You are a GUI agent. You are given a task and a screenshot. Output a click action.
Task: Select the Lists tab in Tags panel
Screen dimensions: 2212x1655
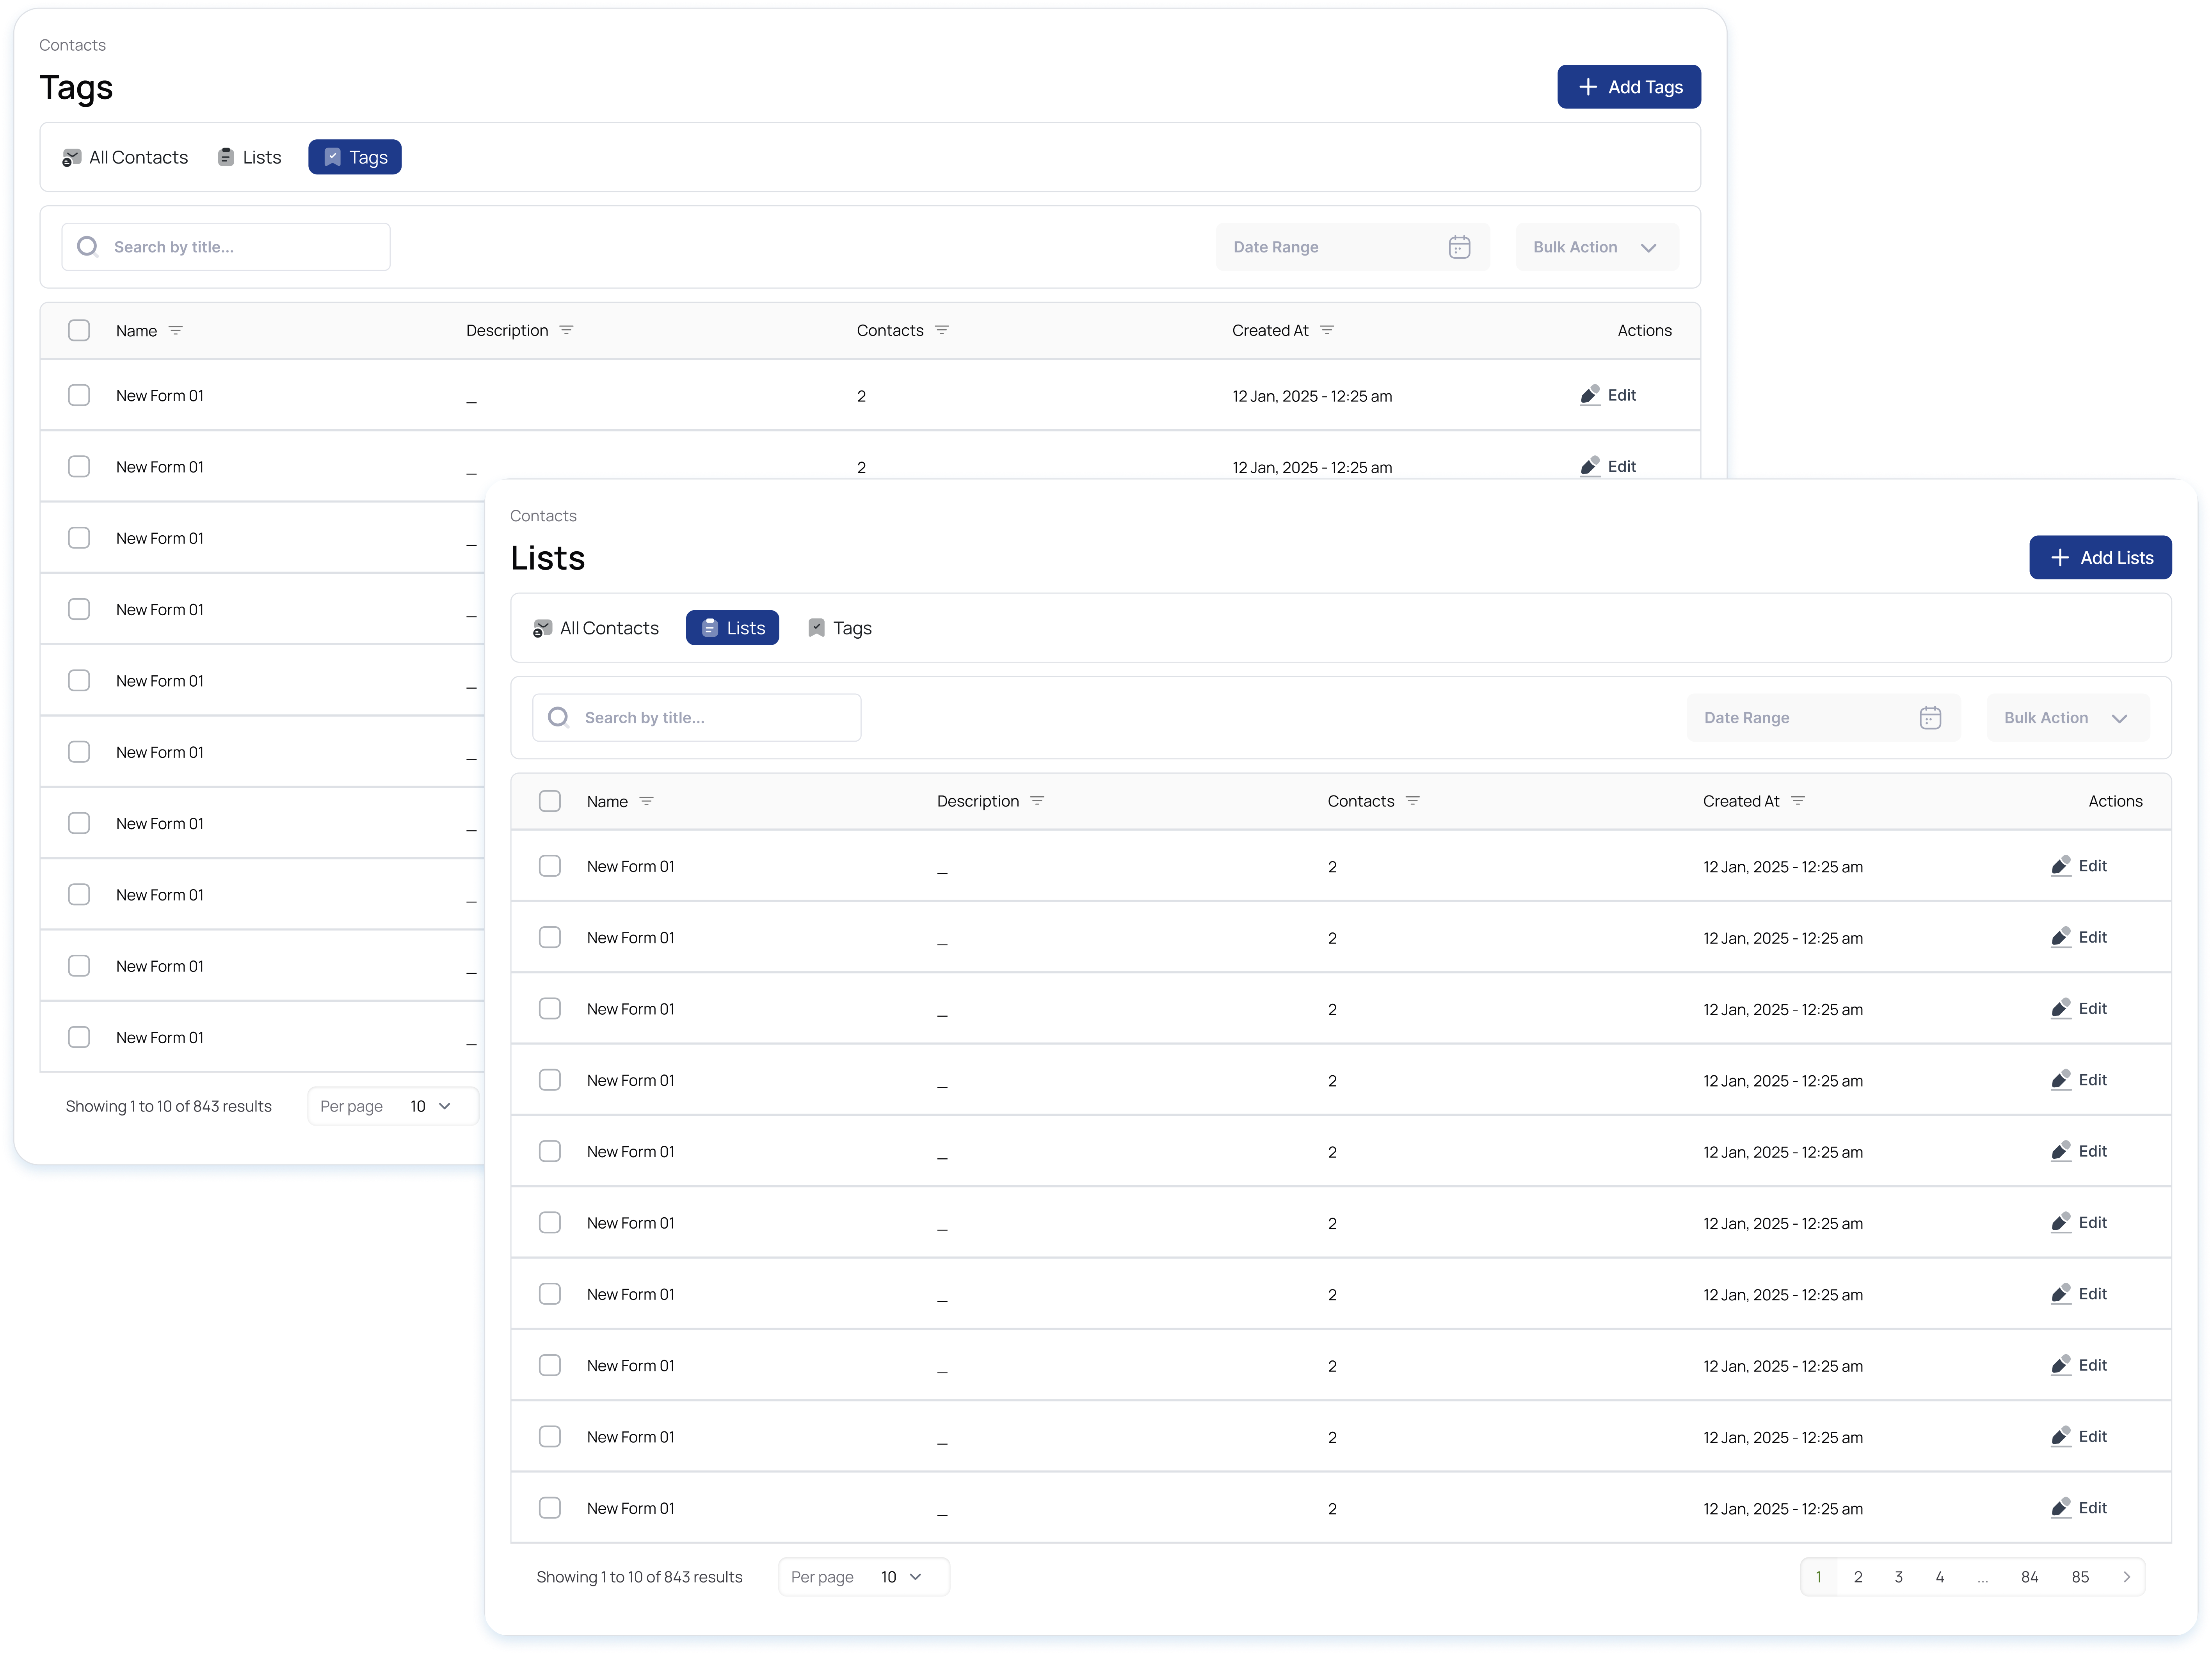point(250,157)
